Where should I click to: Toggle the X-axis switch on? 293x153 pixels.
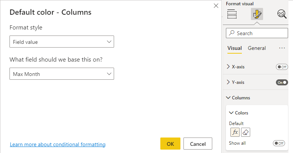[x=282, y=67]
